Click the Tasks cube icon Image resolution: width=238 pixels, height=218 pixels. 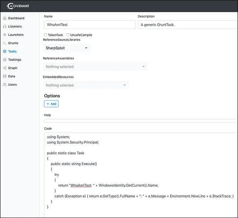pyautogui.click(x=5, y=51)
